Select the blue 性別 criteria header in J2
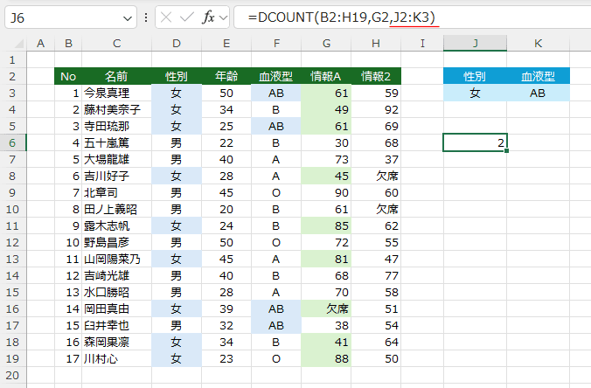The height and width of the screenshot is (388, 591). 475,76
